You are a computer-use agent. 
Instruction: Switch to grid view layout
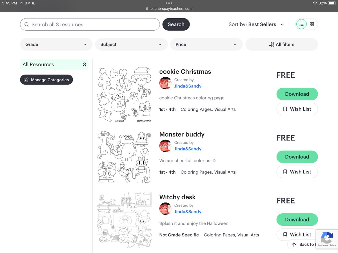point(312,24)
